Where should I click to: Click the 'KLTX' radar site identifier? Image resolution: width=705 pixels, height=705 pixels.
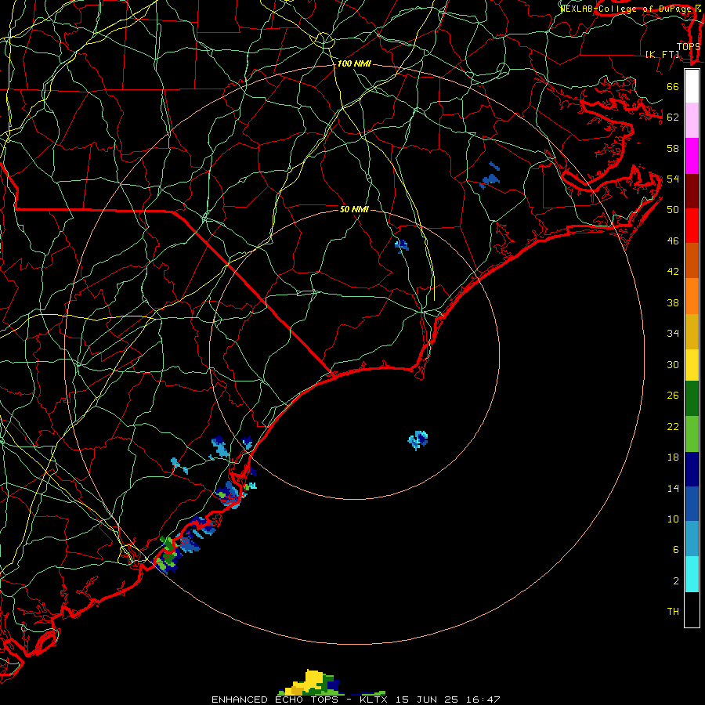(x=373, y=700)
